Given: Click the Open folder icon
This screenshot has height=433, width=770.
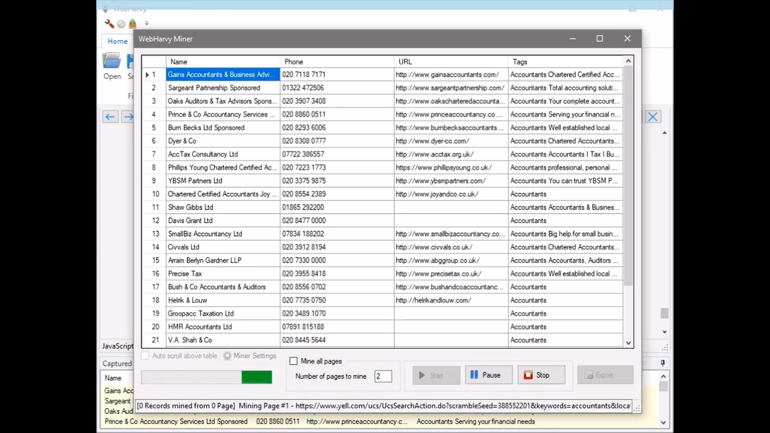Looking at the screenshot, I should point(112,62).
